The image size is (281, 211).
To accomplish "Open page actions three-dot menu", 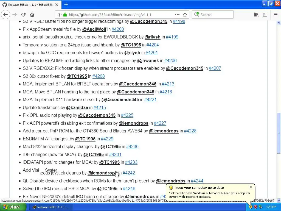I will pyautogui.click(x=177, y=15).
